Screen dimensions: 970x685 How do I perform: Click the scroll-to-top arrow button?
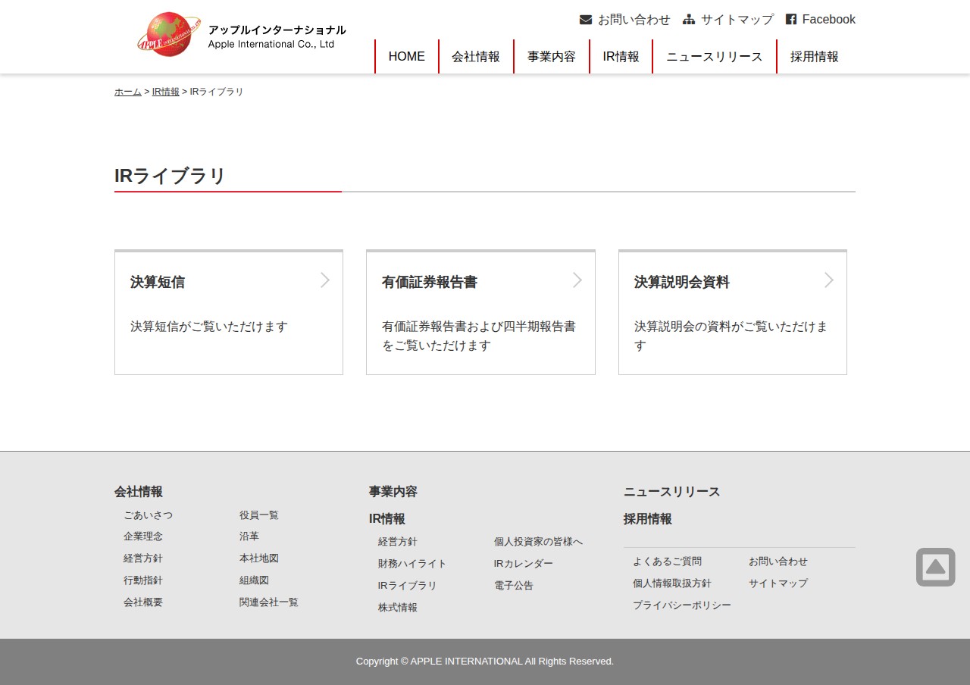point(936,567)
